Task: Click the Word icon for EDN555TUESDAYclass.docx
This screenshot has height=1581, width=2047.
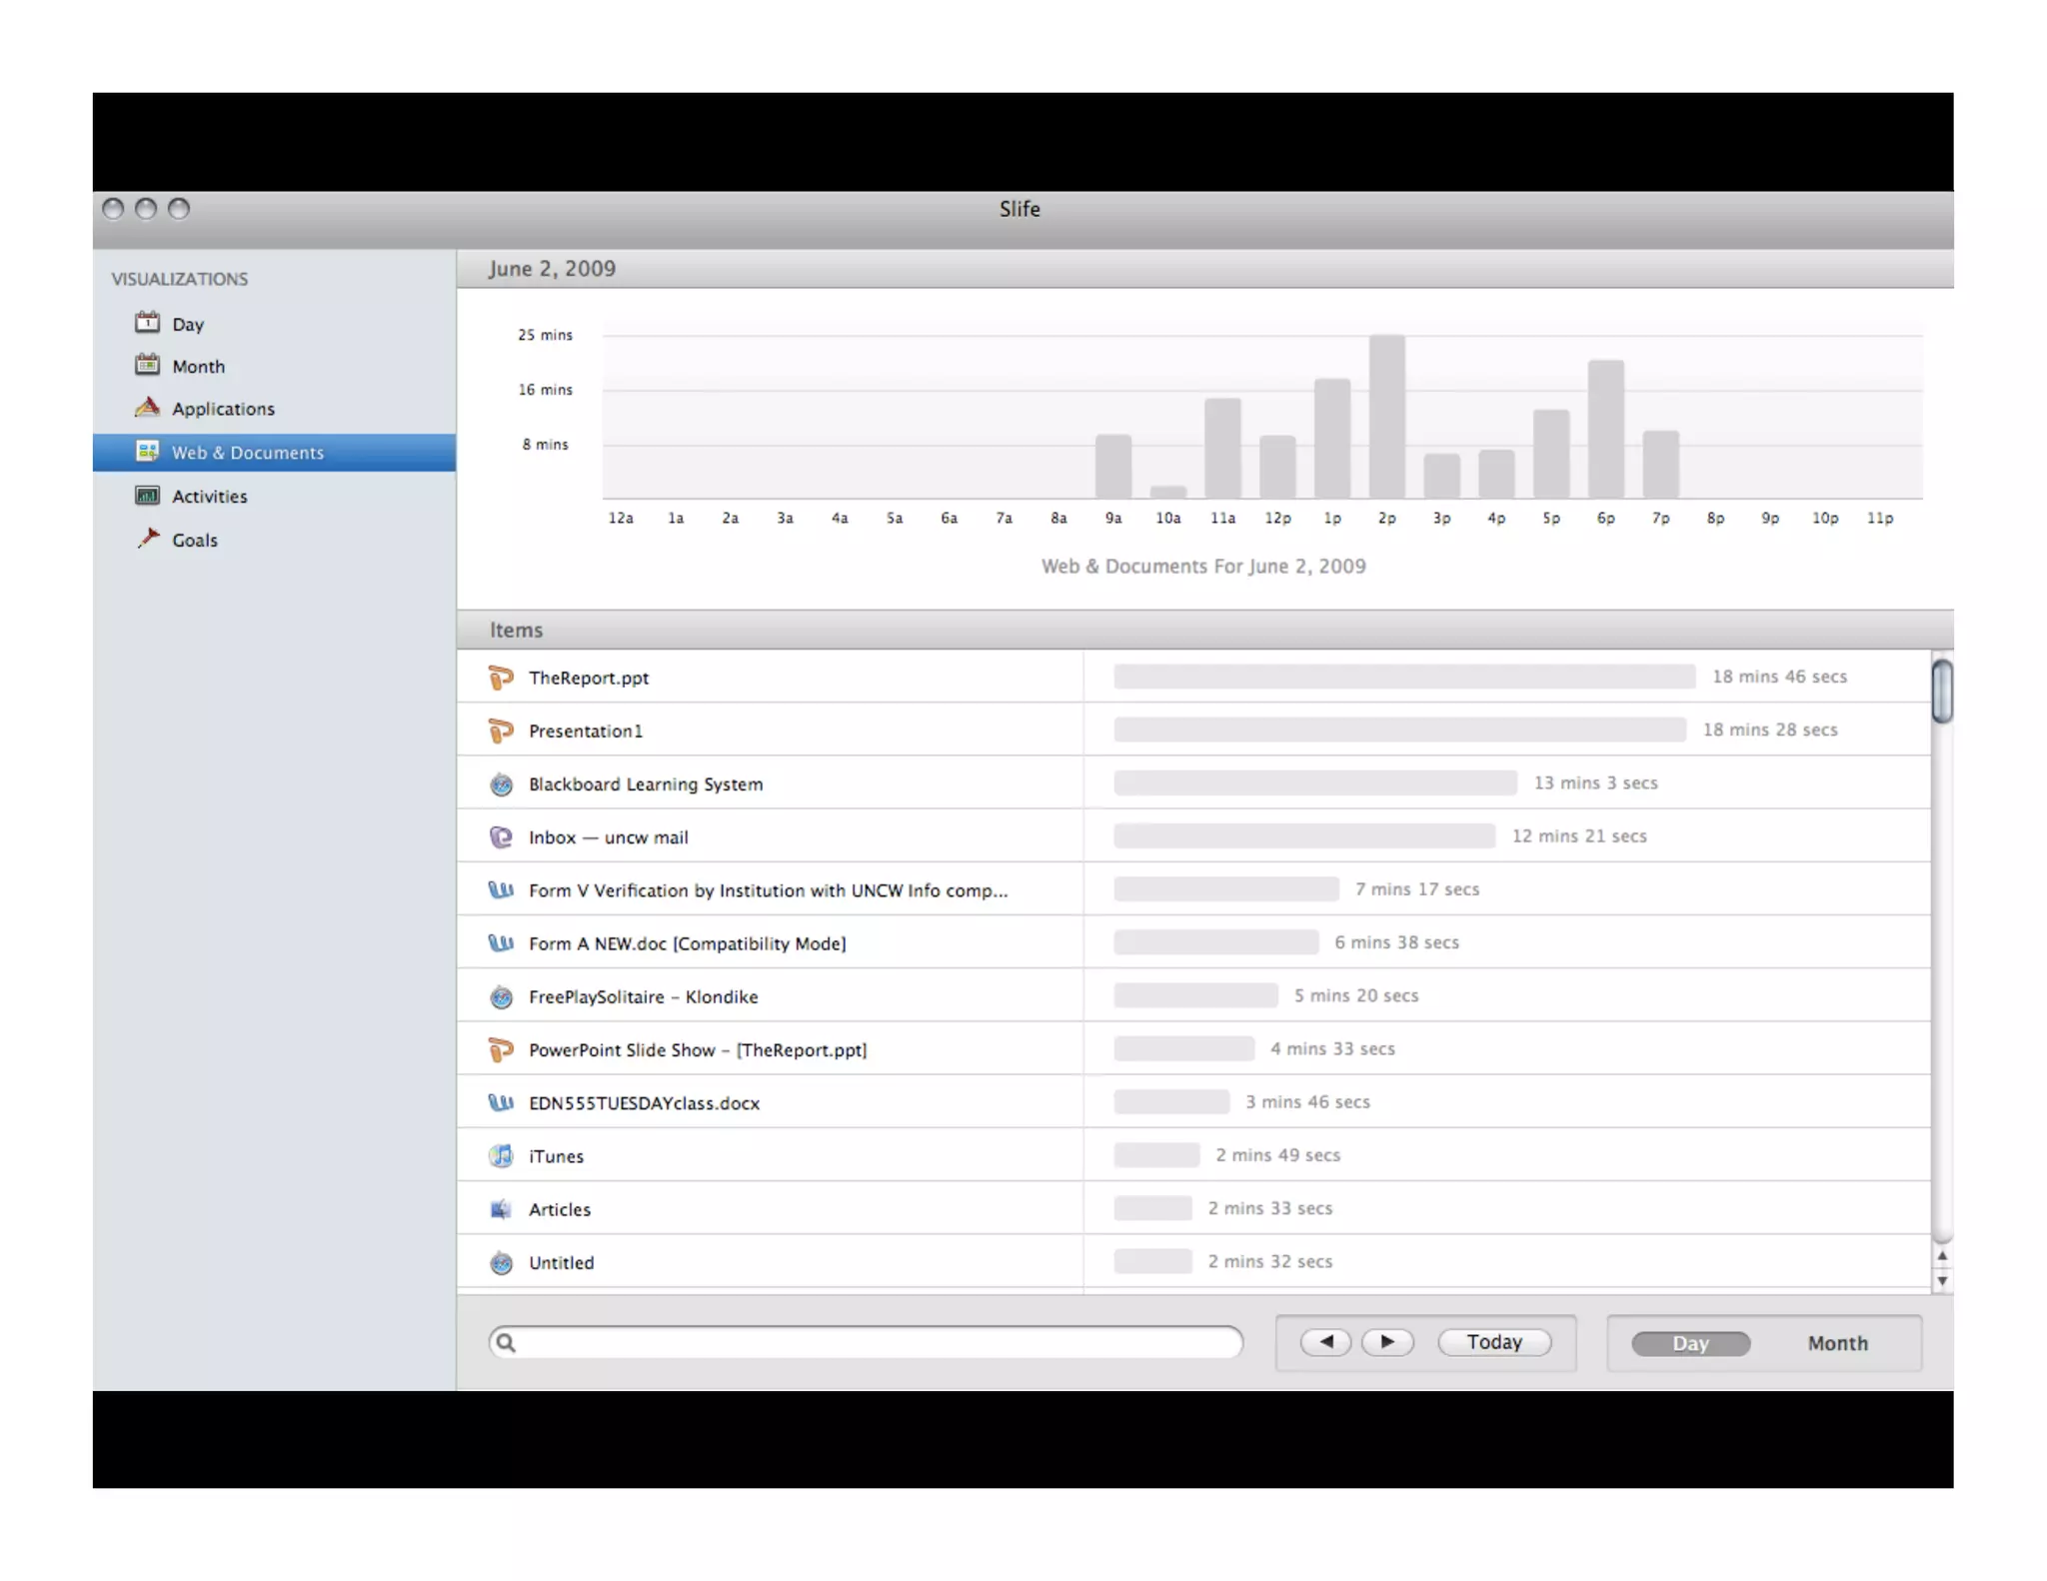Action: (x=501, y=1103)
